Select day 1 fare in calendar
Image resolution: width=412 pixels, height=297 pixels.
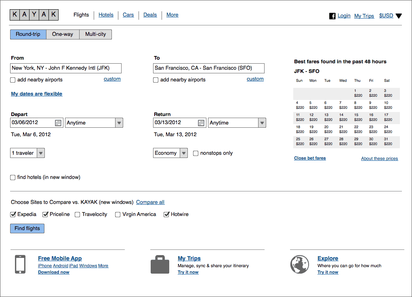point(358,93)
